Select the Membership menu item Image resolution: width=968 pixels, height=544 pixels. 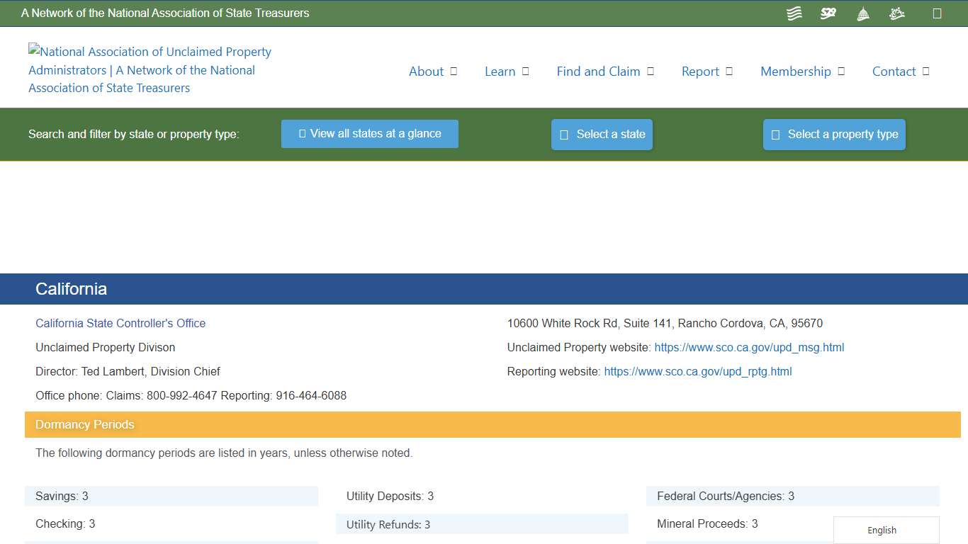tap(801, 72)
